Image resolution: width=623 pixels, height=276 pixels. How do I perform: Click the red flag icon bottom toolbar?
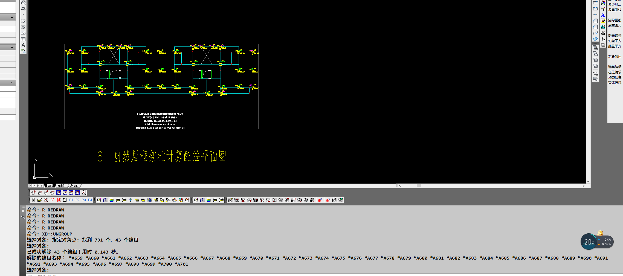click(52, 200)
